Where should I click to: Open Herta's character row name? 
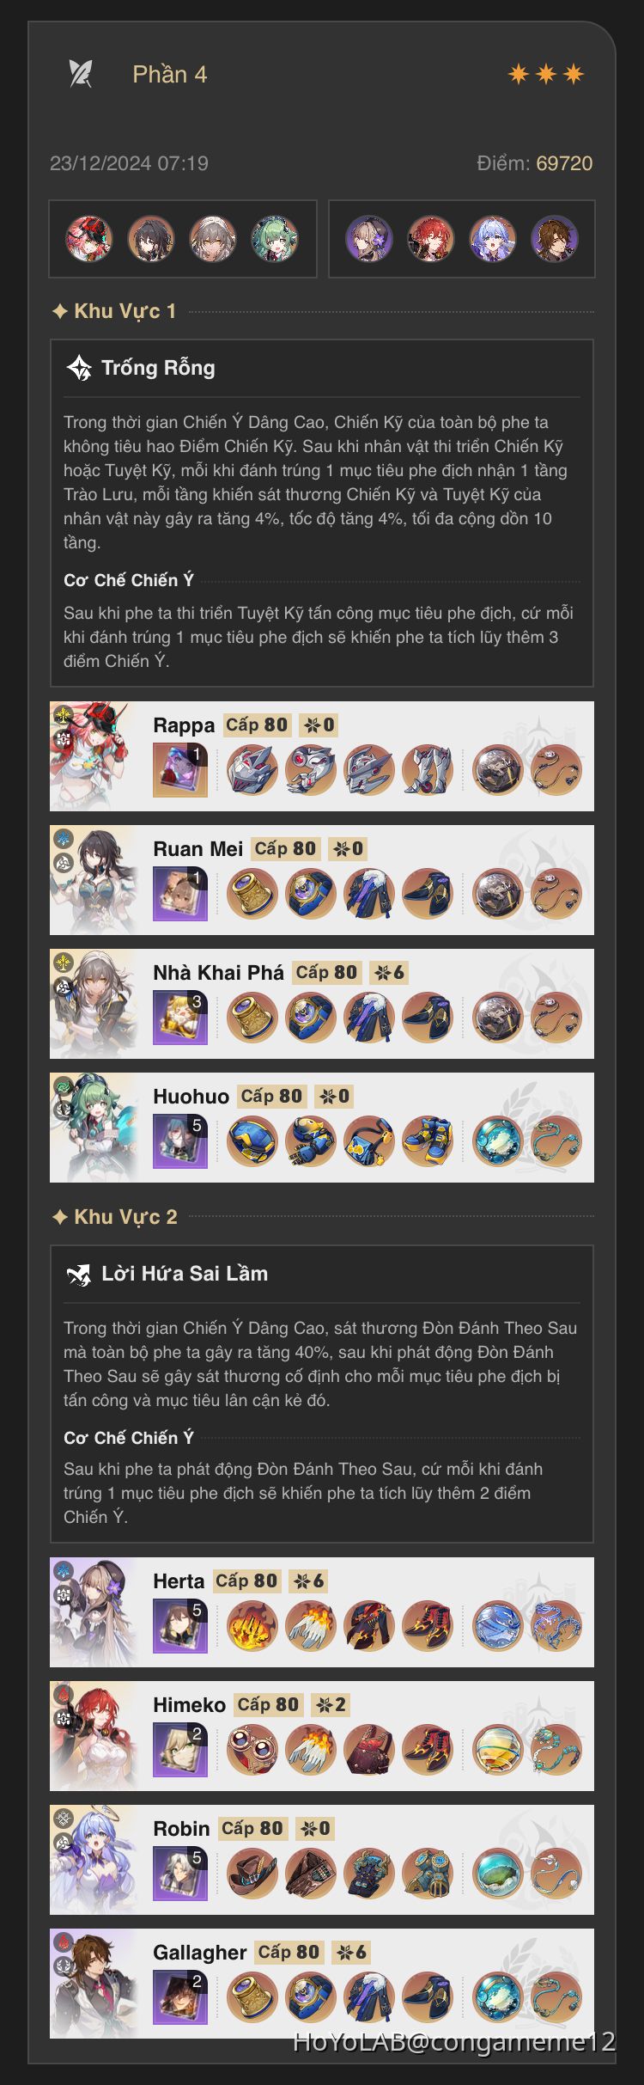(179, 1581)
